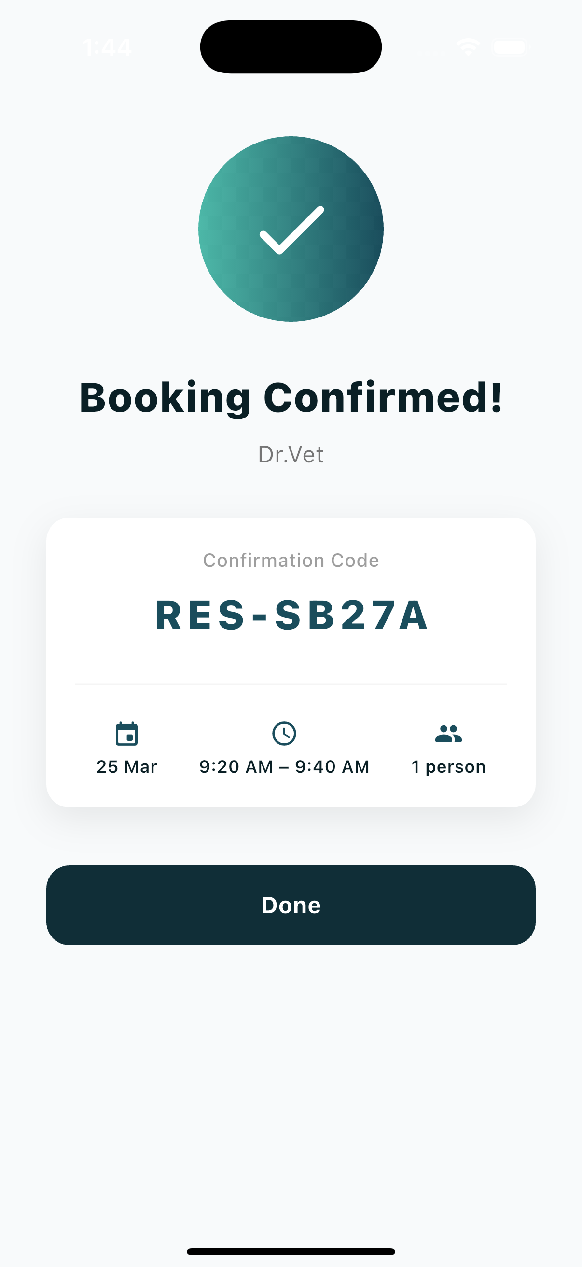Tap the 25 Mar date text
Viewport: 582px width, 1267px height.
127,767
